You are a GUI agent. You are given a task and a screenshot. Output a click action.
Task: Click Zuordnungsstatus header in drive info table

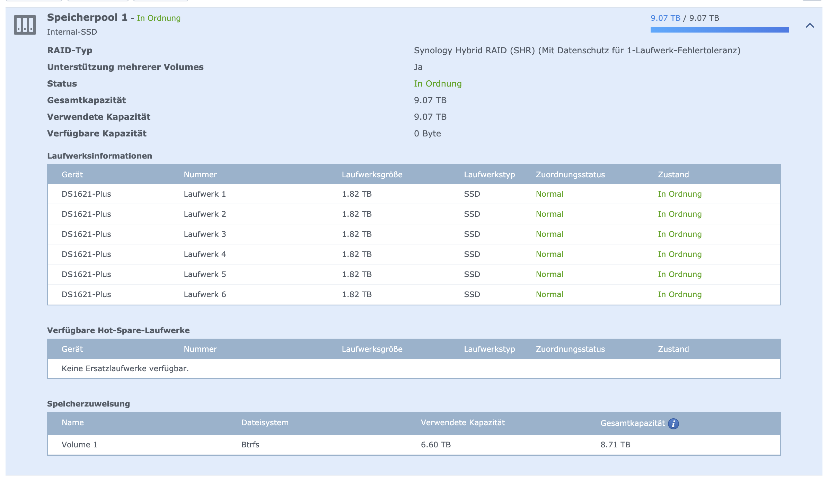point(570,175)
